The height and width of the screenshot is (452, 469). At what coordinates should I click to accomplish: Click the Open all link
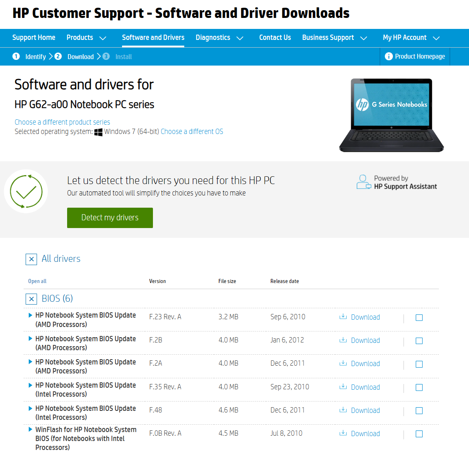37,281
